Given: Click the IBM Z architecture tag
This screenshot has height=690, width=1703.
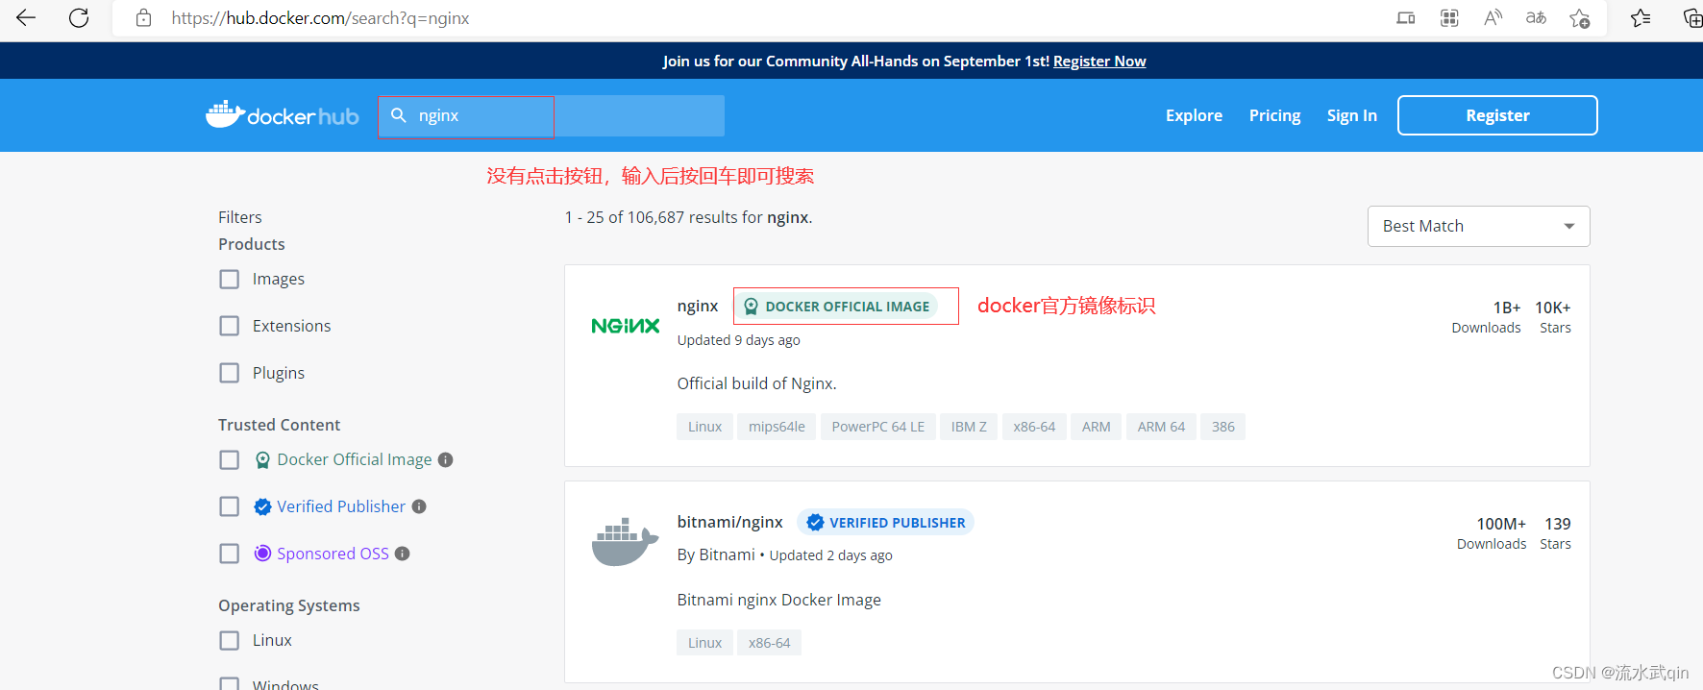Looking at the screenshot, I should (x=969, y=427).
